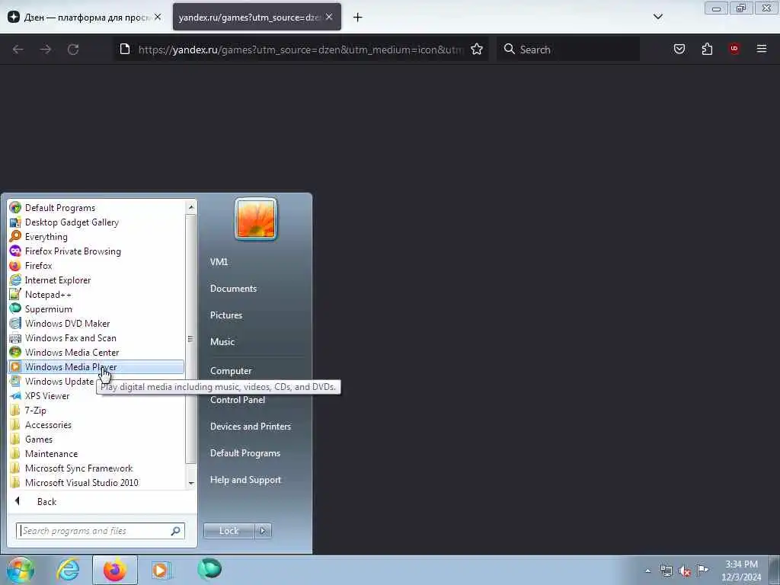Screen dimensions: 780x585
Task: Click the Start menu search magnifier icon
Action: click(x=176, y=531)
